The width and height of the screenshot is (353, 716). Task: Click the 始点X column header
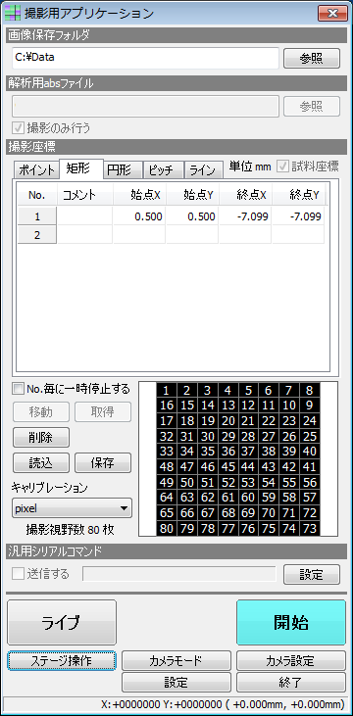pos(139,196)
